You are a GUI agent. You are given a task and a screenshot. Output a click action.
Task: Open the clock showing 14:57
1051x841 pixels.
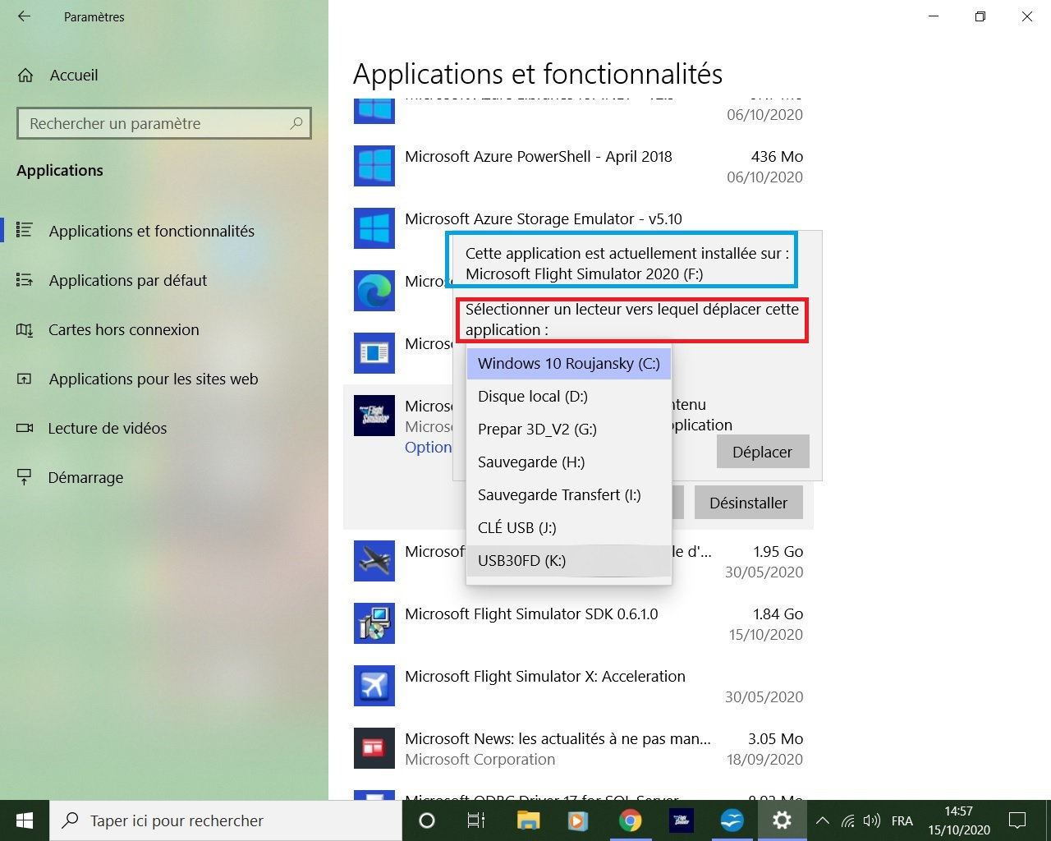(x=959, y=820)
